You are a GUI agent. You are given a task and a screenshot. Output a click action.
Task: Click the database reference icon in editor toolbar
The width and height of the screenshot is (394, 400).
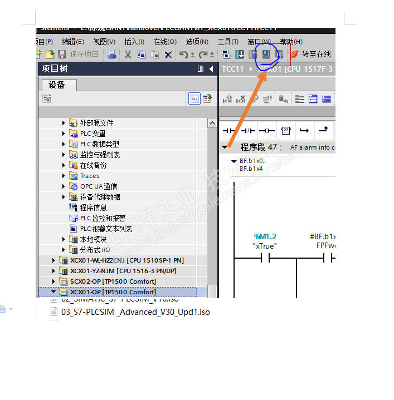[x=283, y=98]
